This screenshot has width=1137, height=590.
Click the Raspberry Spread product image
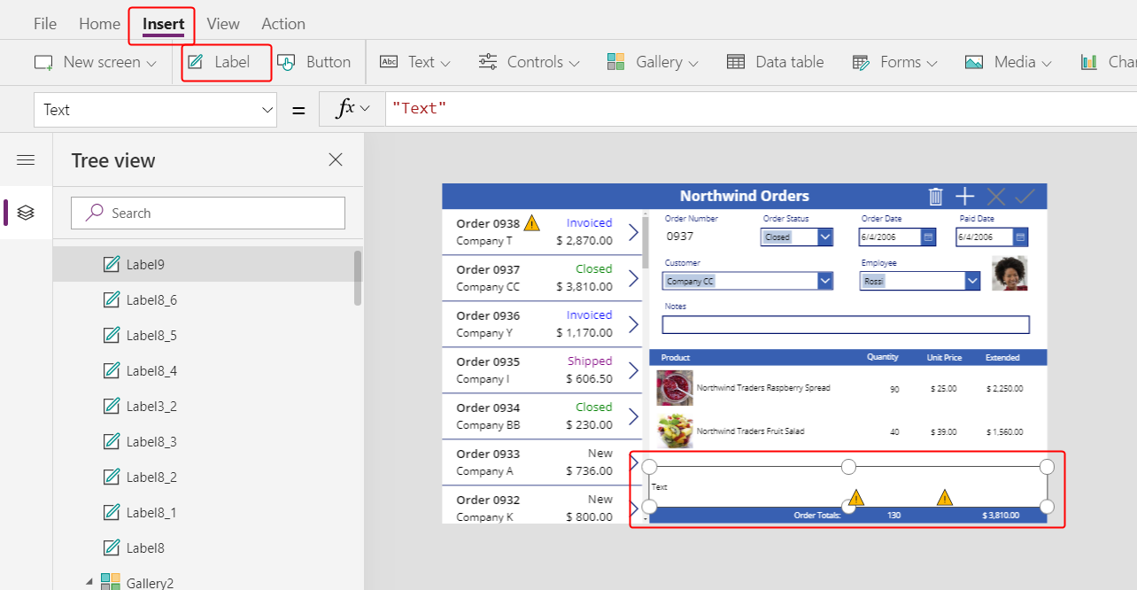click(x=675, y=388)
